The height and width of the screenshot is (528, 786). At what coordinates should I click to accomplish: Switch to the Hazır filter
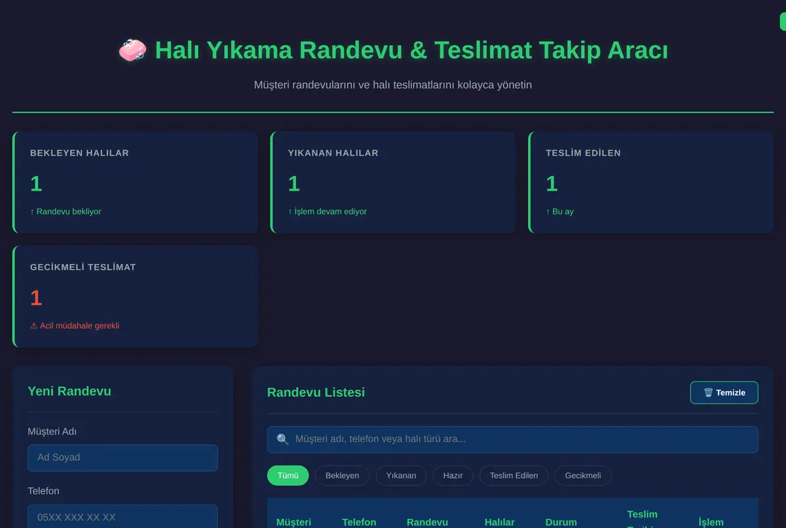click(453, 476)
